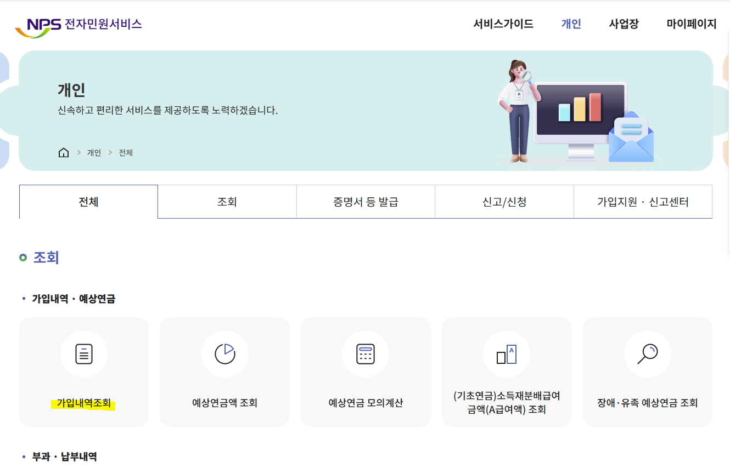Click the home icon in the breadcrumb
The height and width of the screenshot is (468, 730).
click(63, 152)
